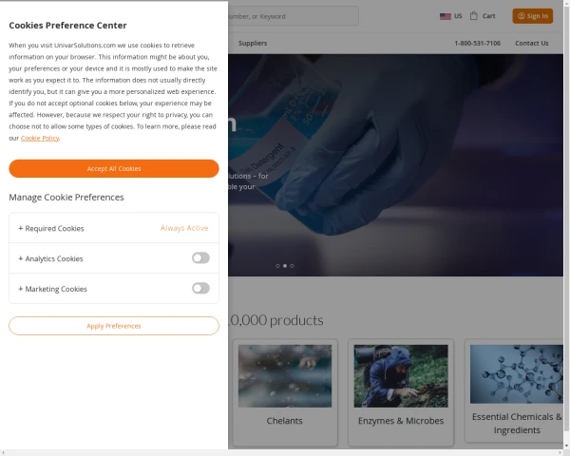Select the third carousel dot indicator

pos(293,266)
